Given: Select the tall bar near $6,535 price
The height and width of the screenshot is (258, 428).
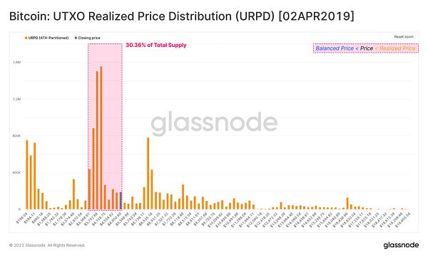Looking at the screenshot, I should click(148, 173).
